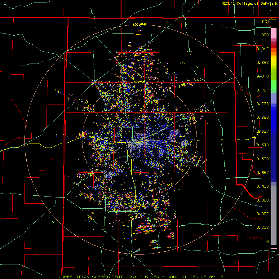Select the 0.253 legend value

(263, 228)
